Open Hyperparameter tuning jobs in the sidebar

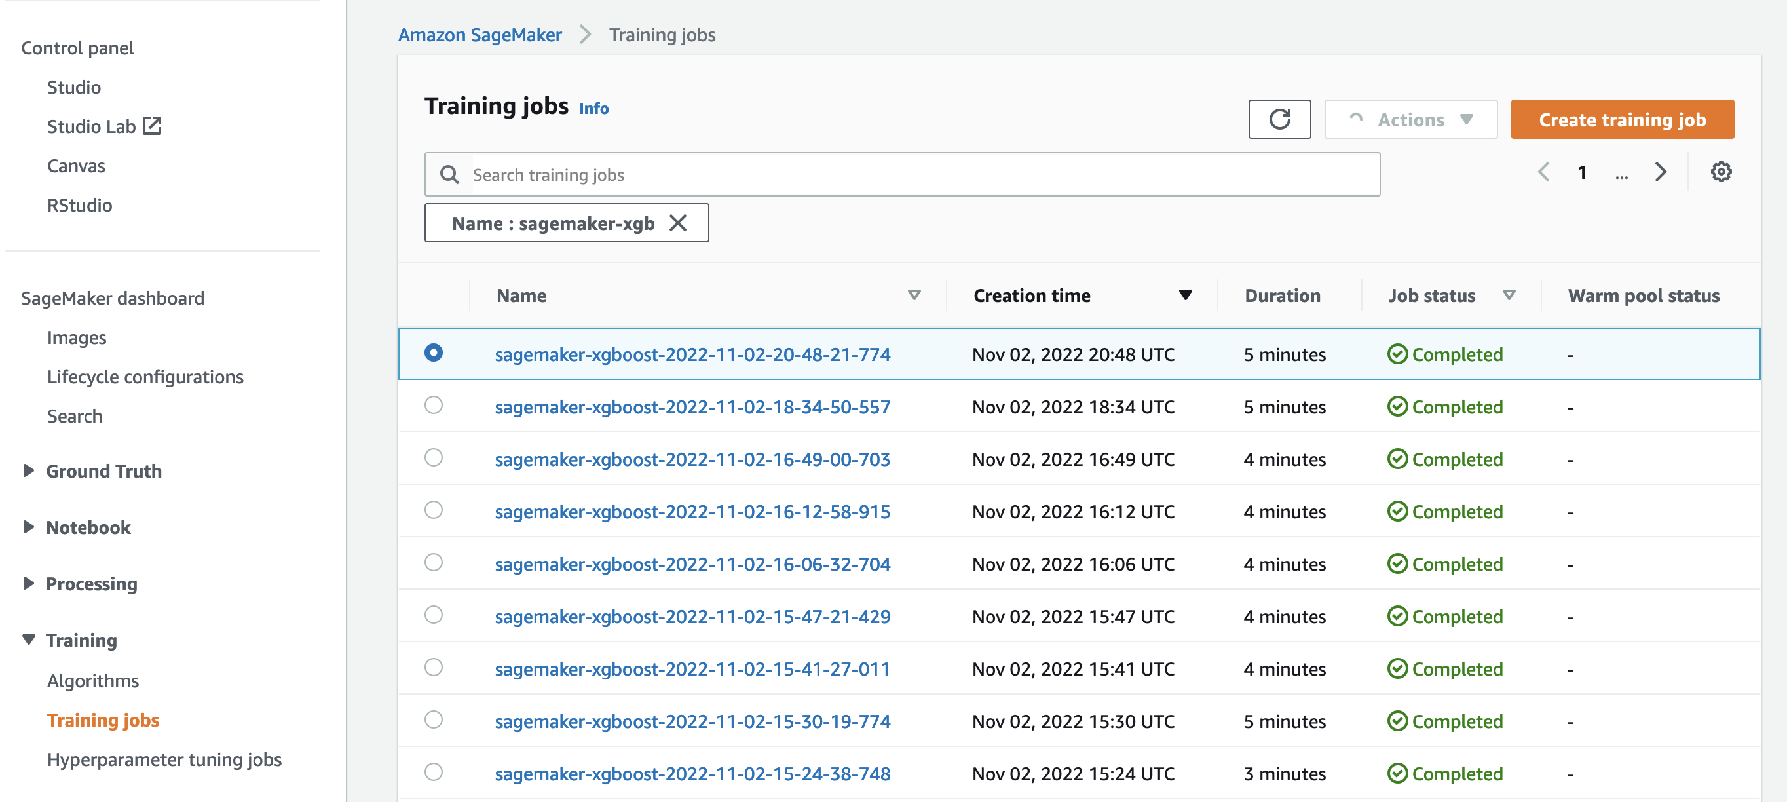pyautogui.click(x=164, y=759)
